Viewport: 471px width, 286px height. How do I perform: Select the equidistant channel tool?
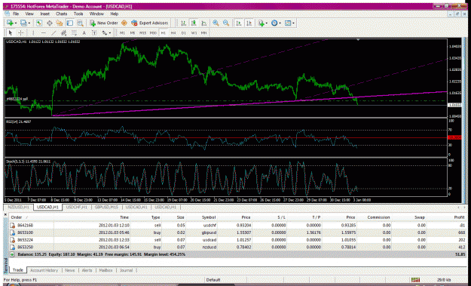pyautogui.click(x=64, y=32)
